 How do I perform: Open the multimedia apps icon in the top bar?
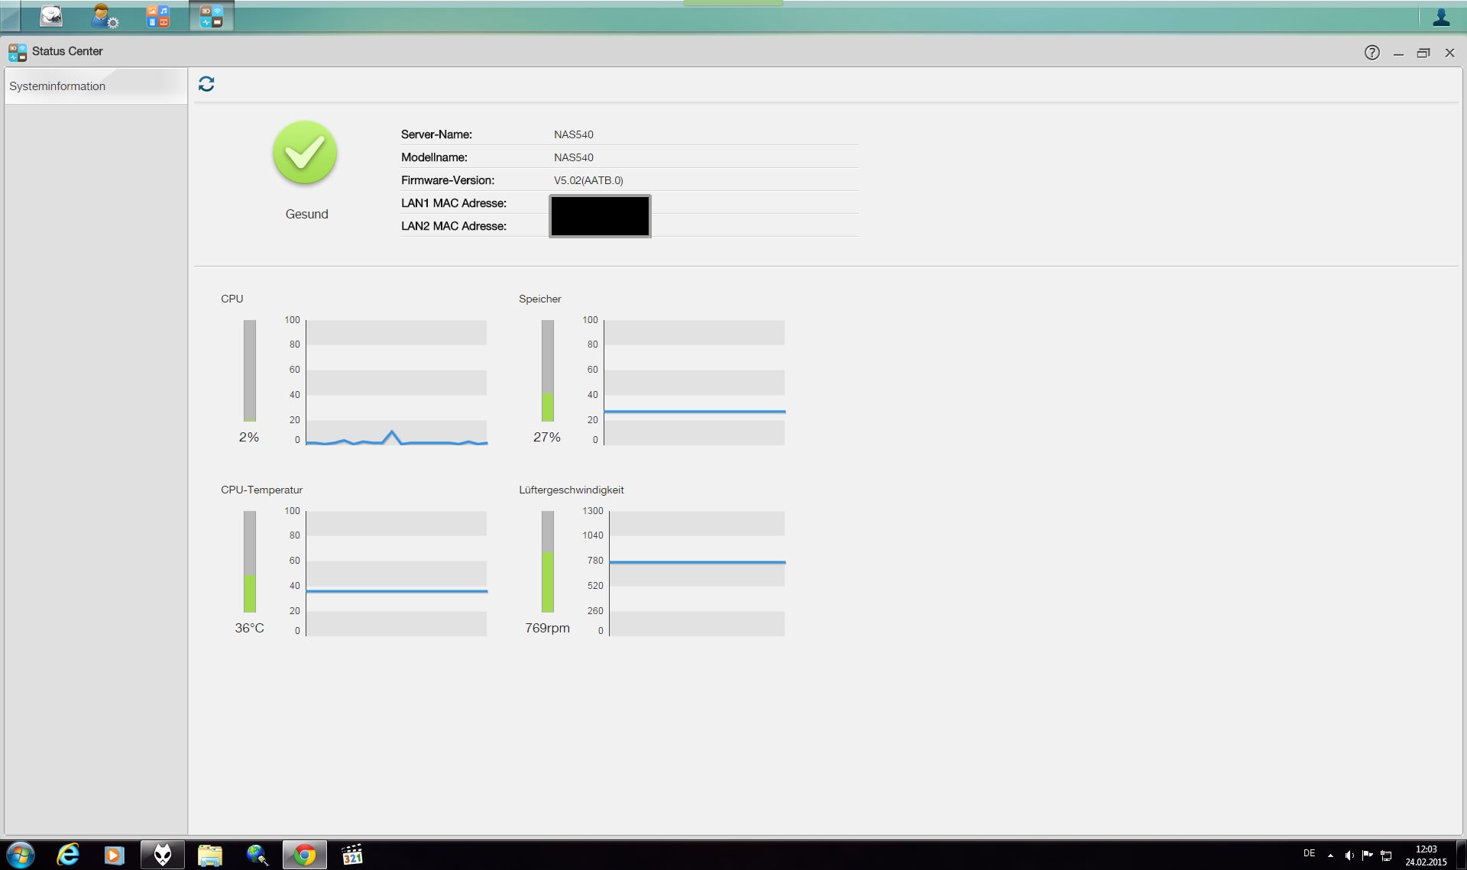(158, 16)
